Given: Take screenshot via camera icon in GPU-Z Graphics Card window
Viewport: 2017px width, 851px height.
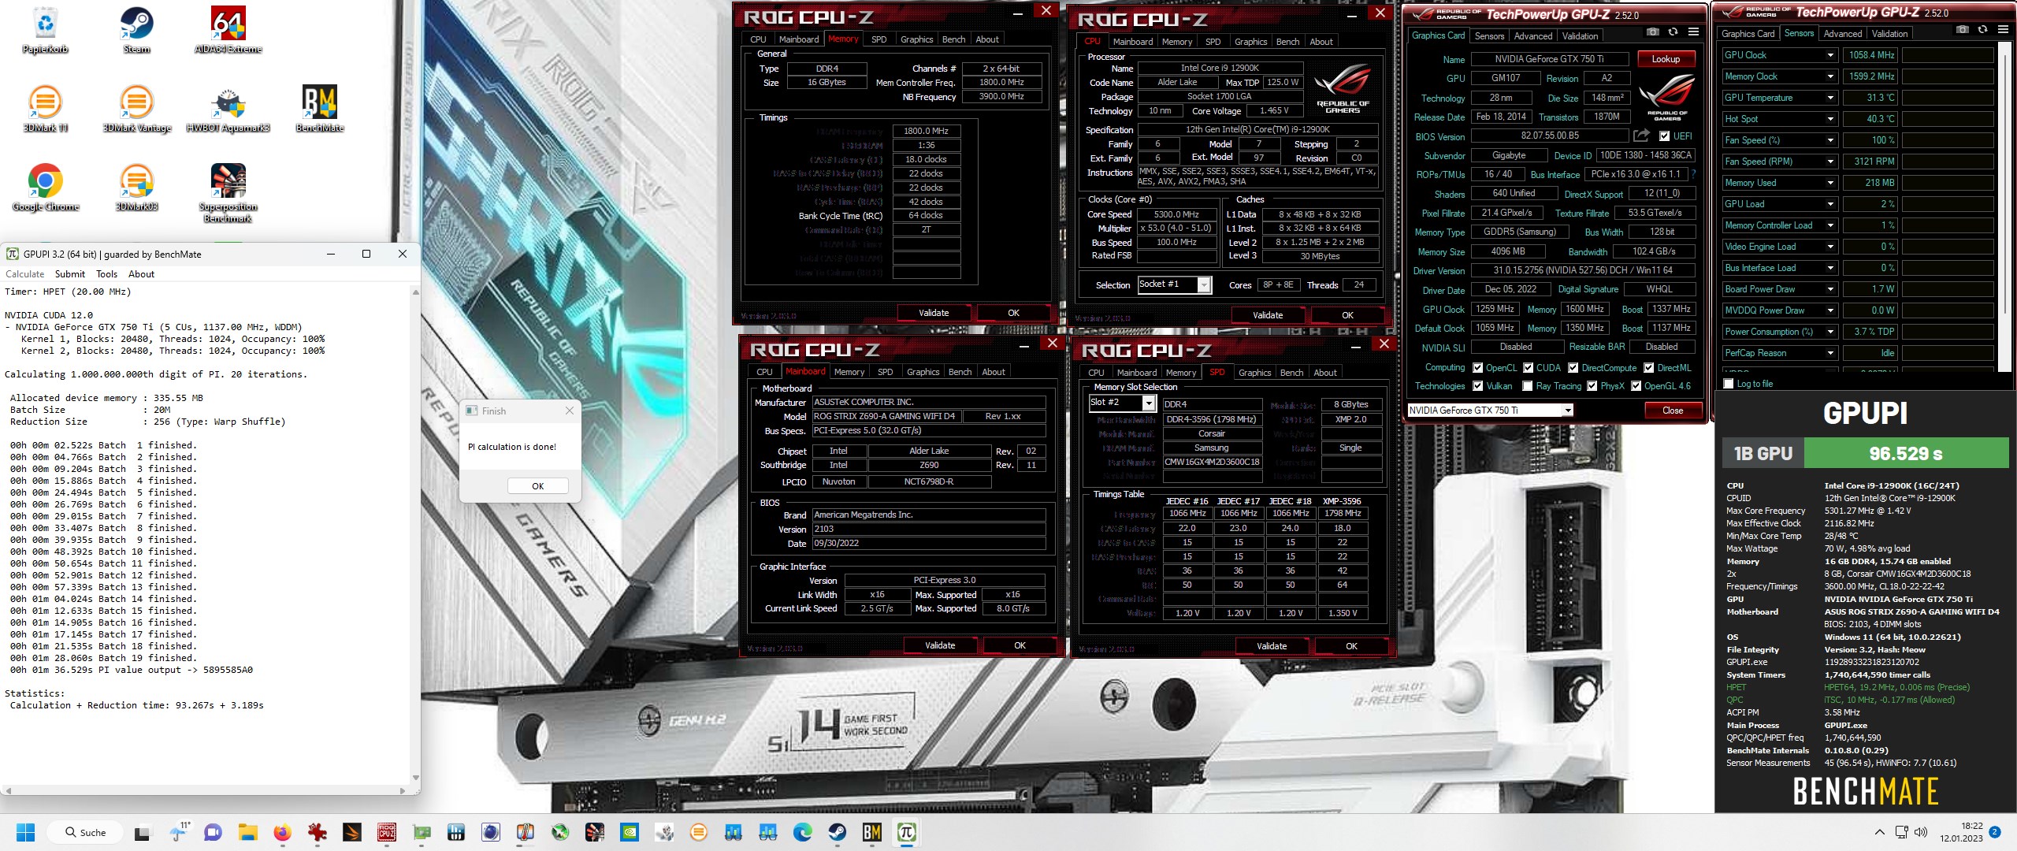Looking at the screenshot, I should 1652,32.
